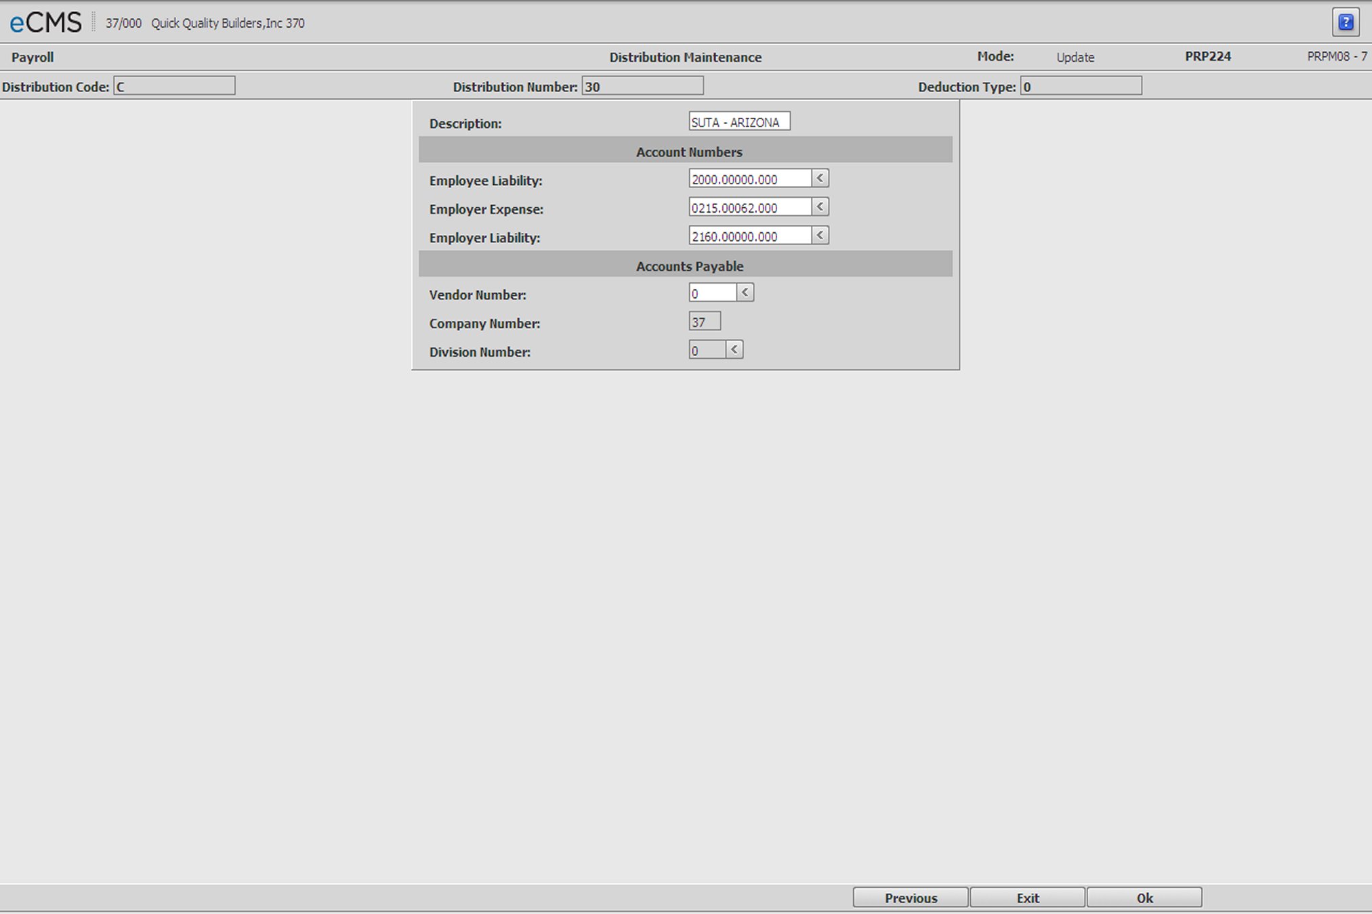Screen dimensions: 1372x914
Task: Click the Accounts Payable section header
Action: (x=686, y=265)
